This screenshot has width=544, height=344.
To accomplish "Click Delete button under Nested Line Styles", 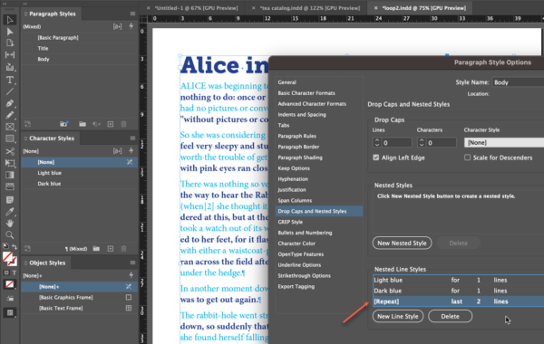I will [x=450, y=316].
